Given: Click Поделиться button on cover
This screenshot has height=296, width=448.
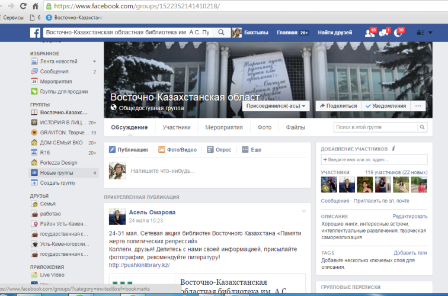Looking at the screenshot, I should pos(338,106).
